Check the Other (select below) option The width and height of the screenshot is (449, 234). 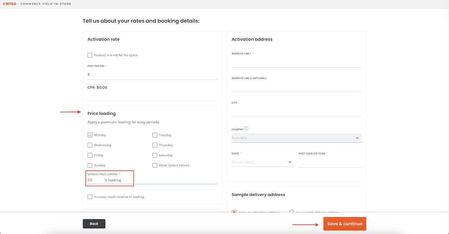[155, 165]
